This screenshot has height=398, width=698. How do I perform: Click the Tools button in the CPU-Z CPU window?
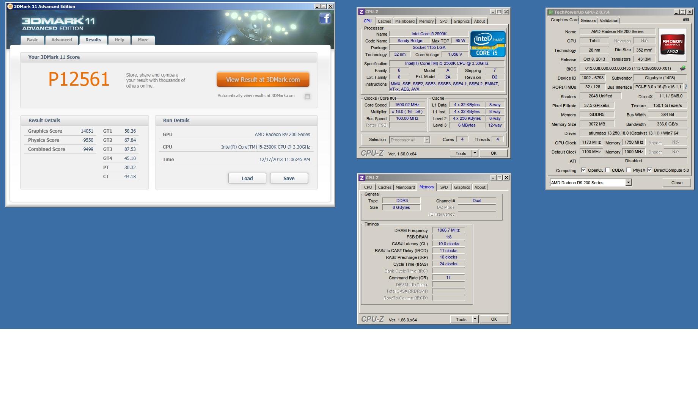coord(461,153)
